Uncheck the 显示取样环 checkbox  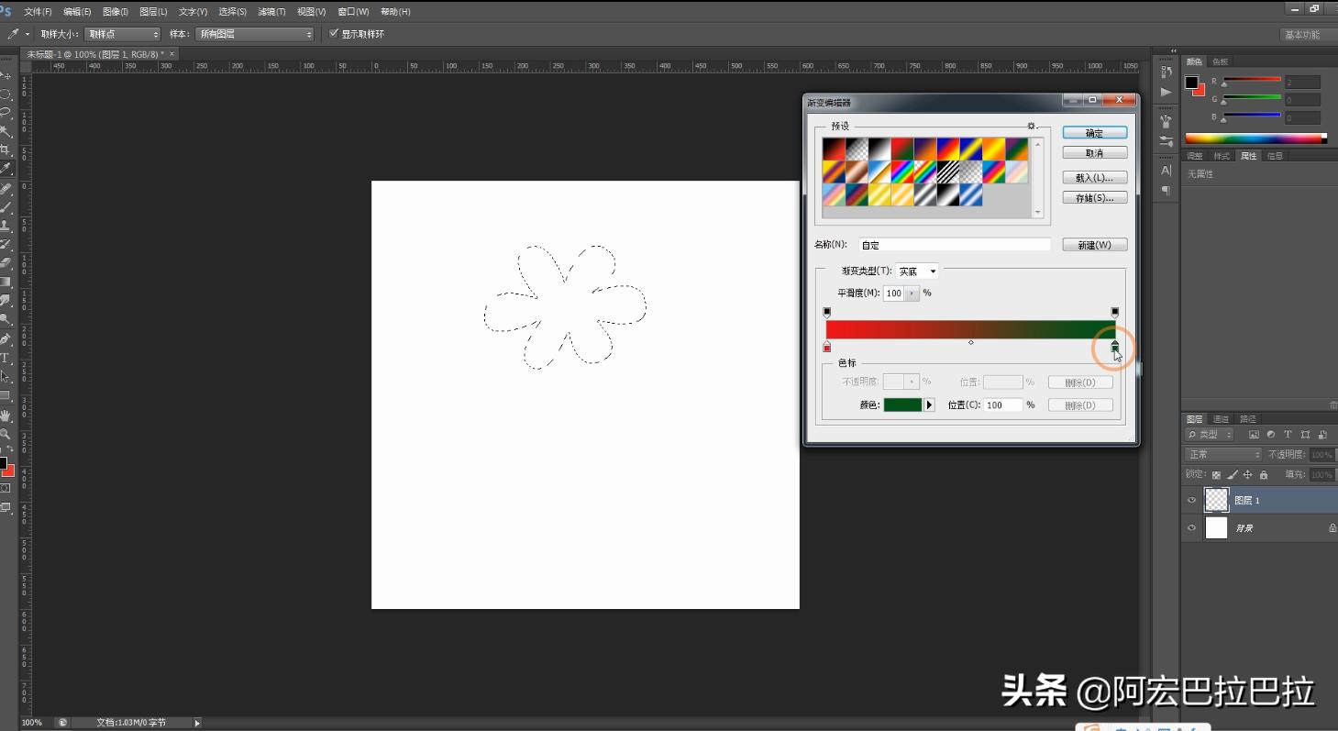click(x=334, y=34)
